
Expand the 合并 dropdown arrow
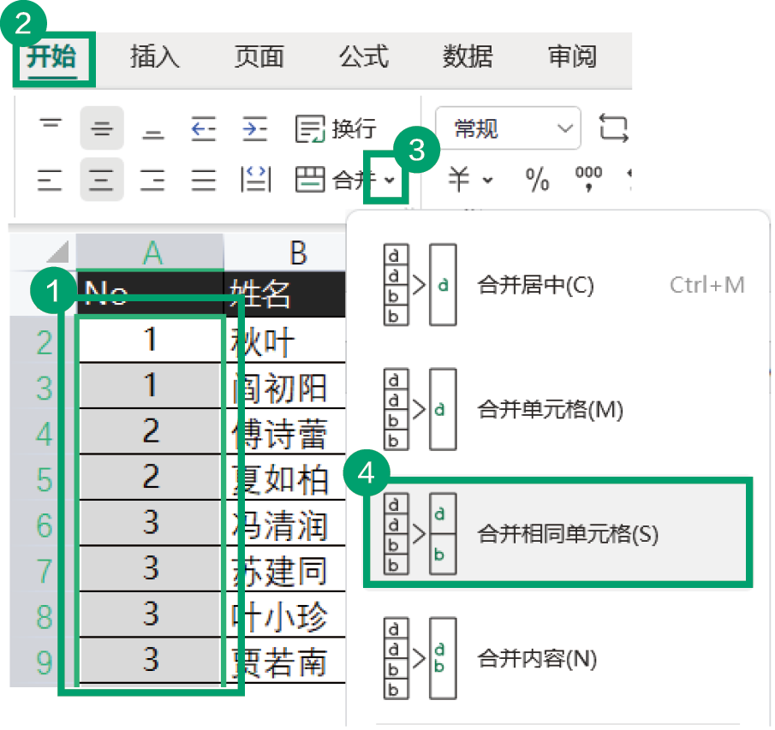point(390,181)
